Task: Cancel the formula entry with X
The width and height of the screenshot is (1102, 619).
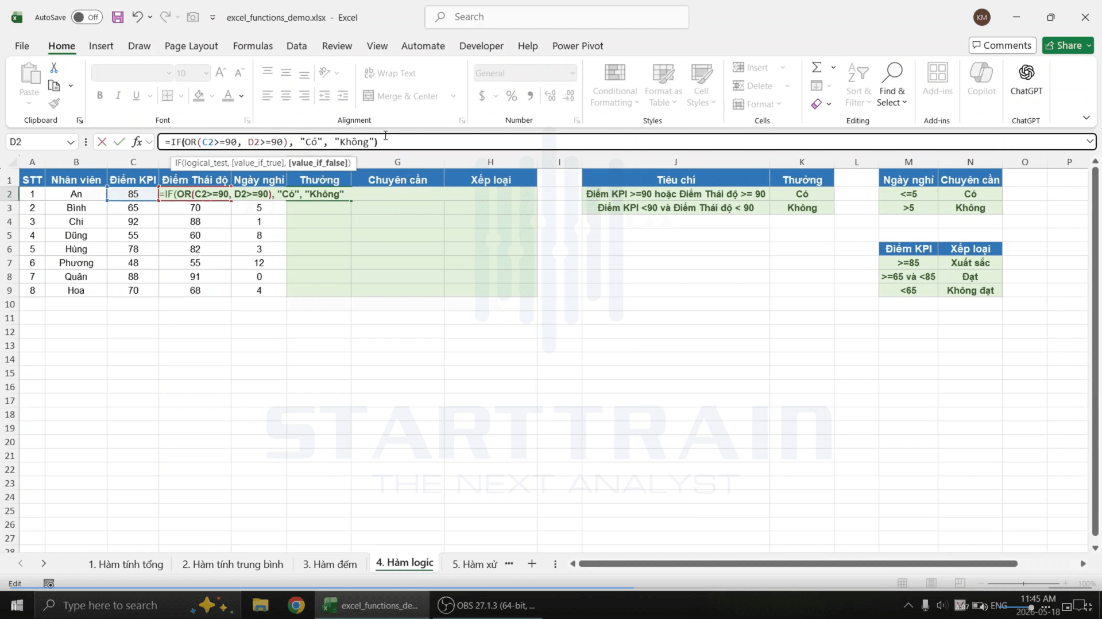Action: 102,142
